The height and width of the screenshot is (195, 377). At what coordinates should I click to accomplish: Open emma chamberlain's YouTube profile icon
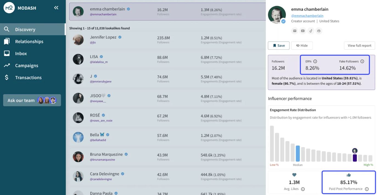click(x=303, y=31)
